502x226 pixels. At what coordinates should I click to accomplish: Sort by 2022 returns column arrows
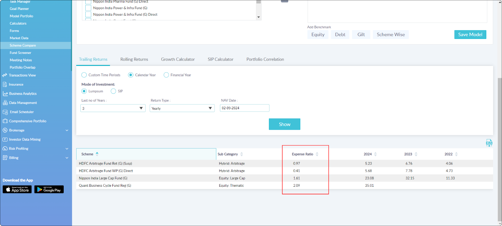(x=456, y=154)
